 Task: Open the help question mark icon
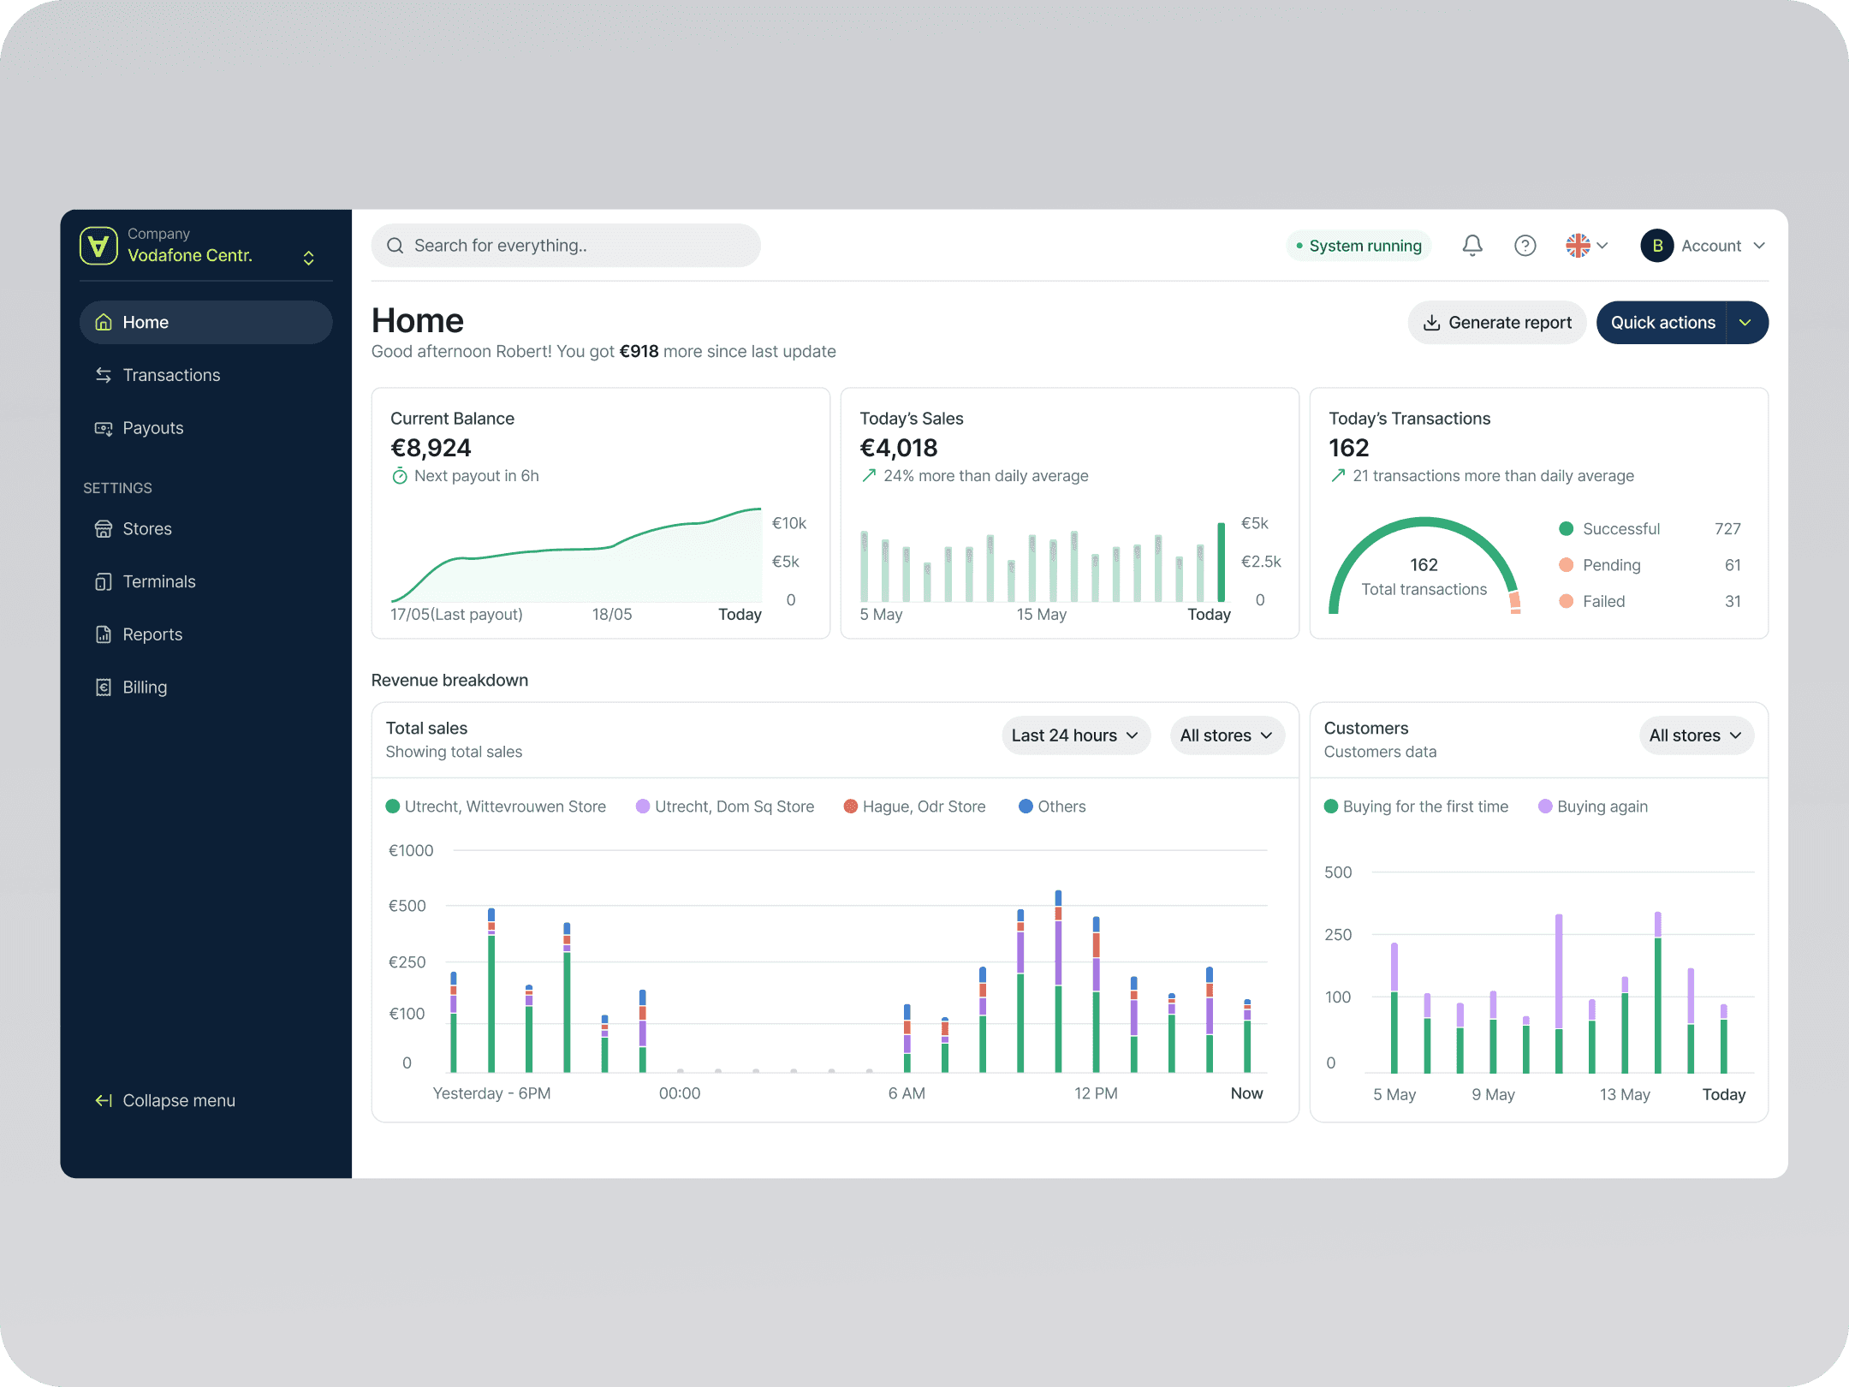click(x=1525, y=246)
